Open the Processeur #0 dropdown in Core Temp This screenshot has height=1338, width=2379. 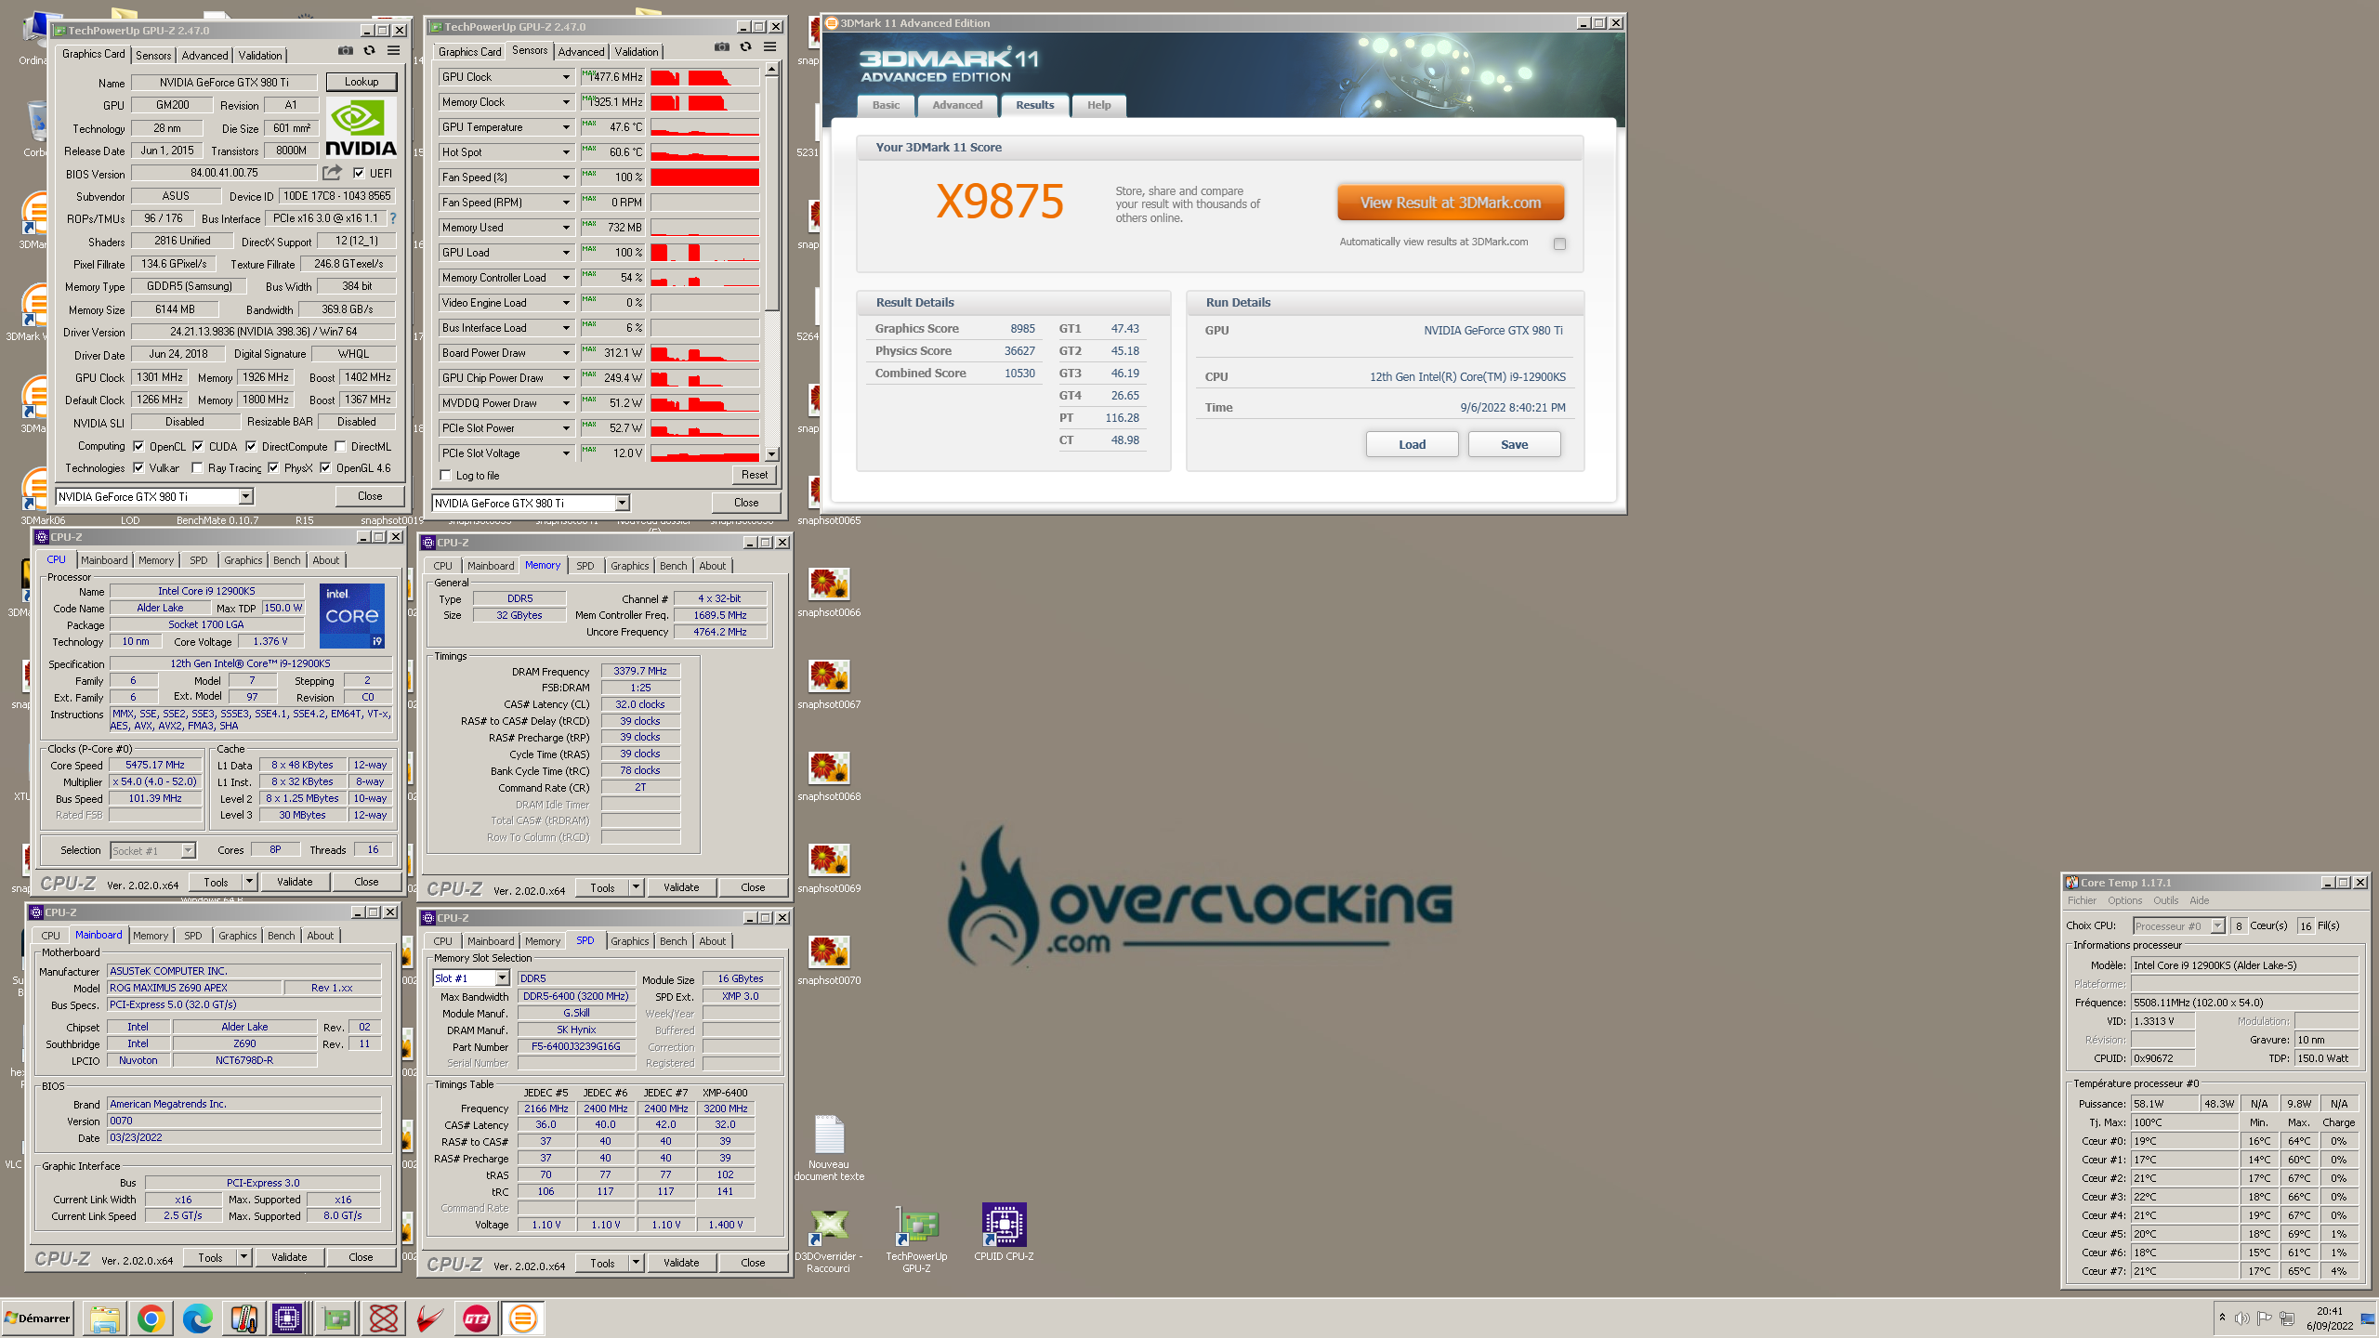point(2218,925)
